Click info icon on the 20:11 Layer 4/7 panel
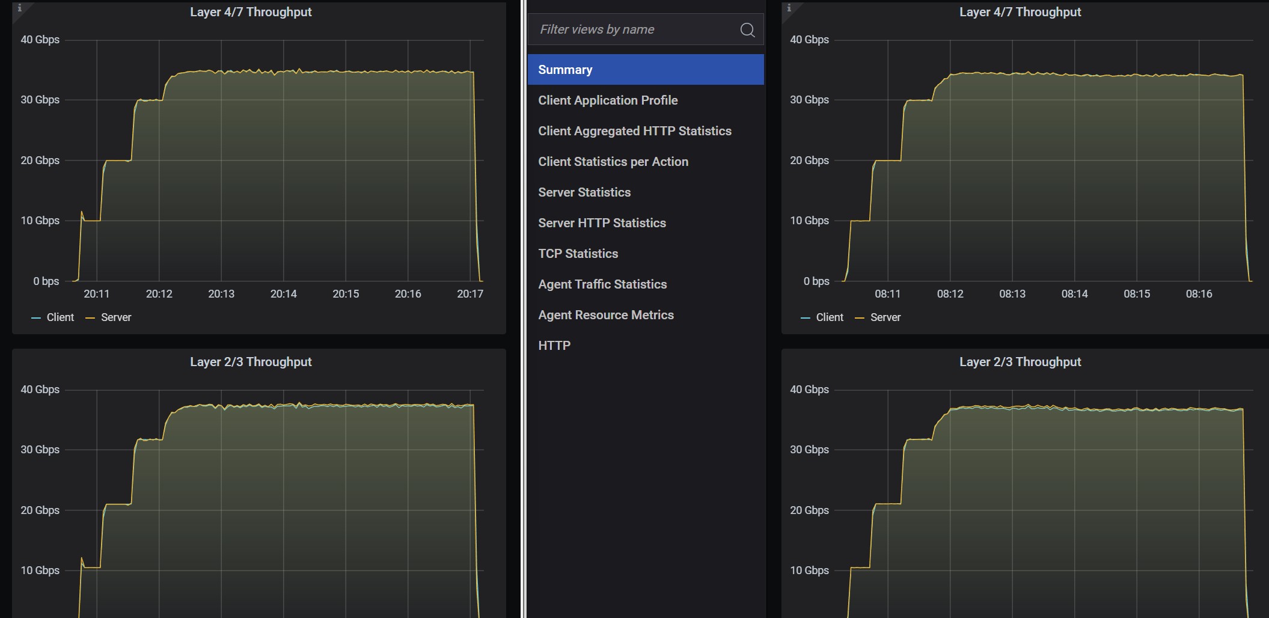The height and width of the screenshot is (618, 1269). [19, 8]
